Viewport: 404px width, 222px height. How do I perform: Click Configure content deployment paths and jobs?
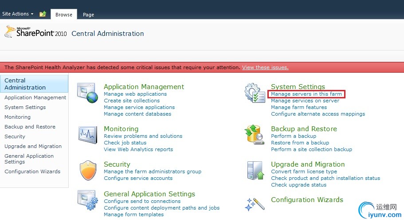coord(162,208)
